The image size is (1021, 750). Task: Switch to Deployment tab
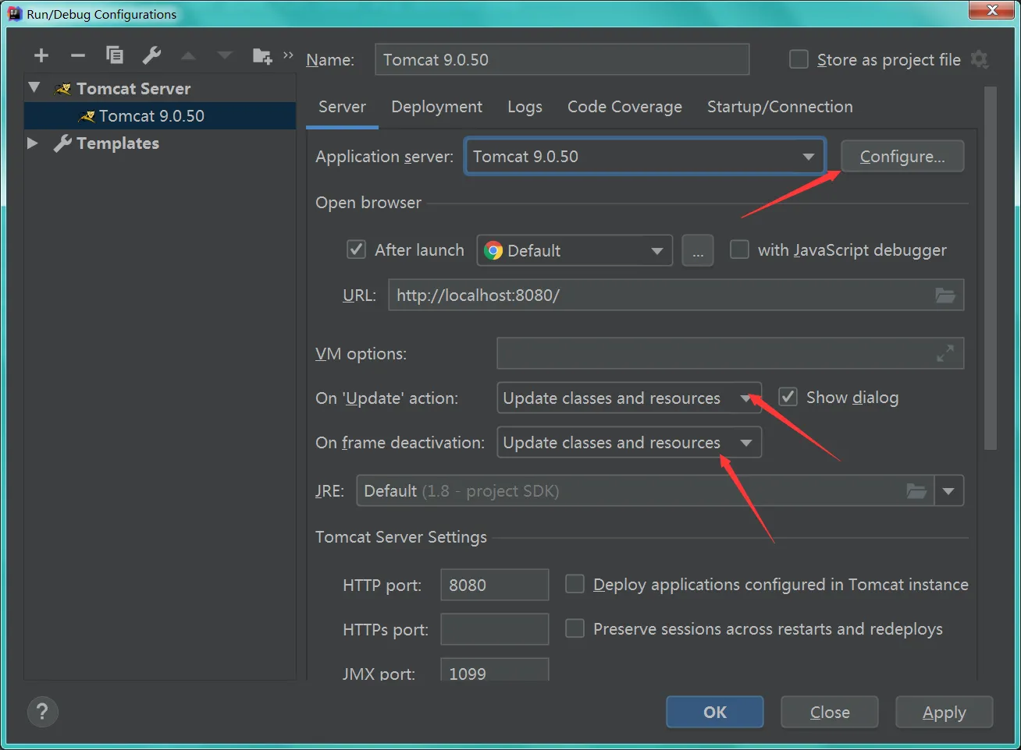[x=436, y=107]
